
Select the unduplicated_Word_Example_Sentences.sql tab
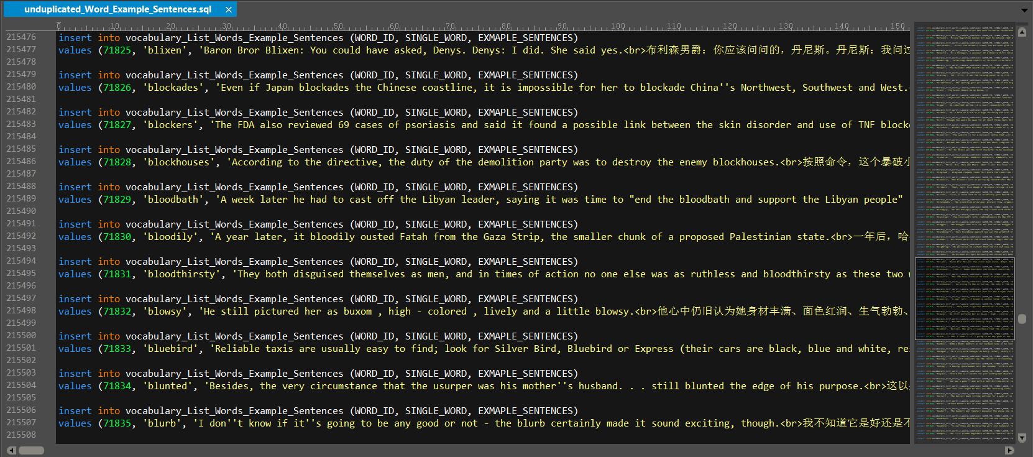118,9
